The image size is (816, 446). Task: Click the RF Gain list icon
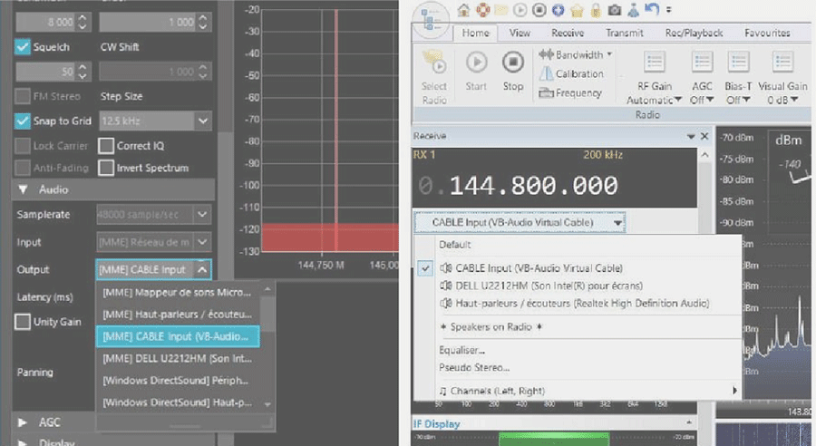coord(654,62)
